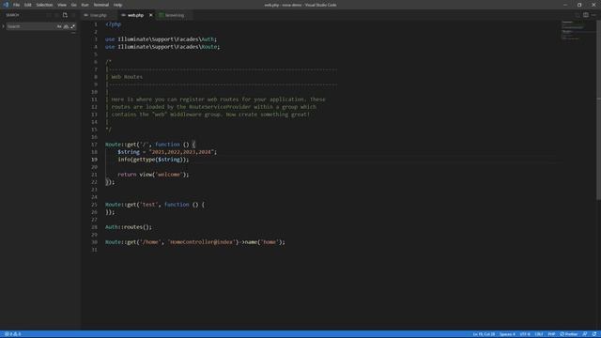Click the VS Code logo in title bar
Viewport: 601px width, 338px height.
coord(6,5)
